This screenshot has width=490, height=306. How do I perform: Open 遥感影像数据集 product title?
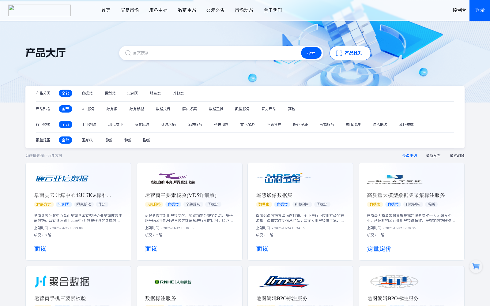[274, 195]
